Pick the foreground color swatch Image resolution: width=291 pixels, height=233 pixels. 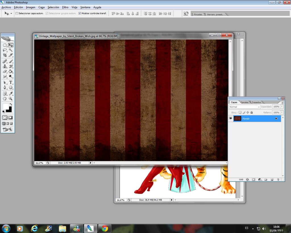pos(6,107)
